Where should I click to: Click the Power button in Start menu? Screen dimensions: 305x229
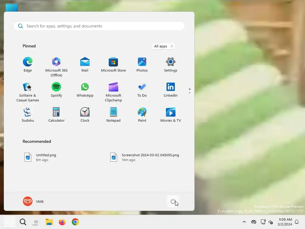173,201
